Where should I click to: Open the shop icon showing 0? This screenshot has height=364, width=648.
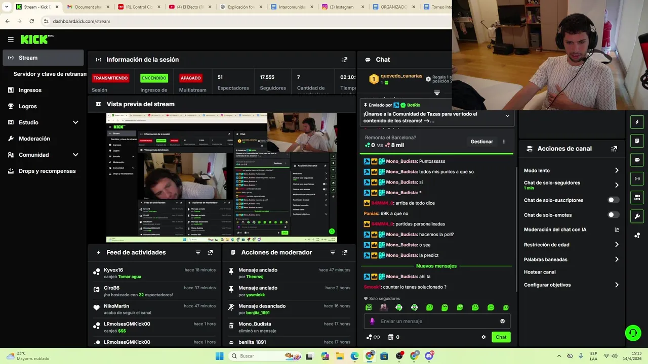click(393, 337)
